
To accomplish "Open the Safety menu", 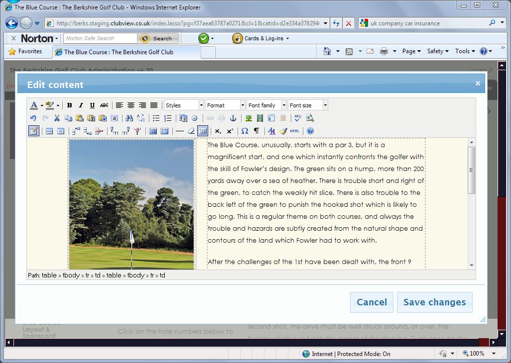I will coord(437,51).
